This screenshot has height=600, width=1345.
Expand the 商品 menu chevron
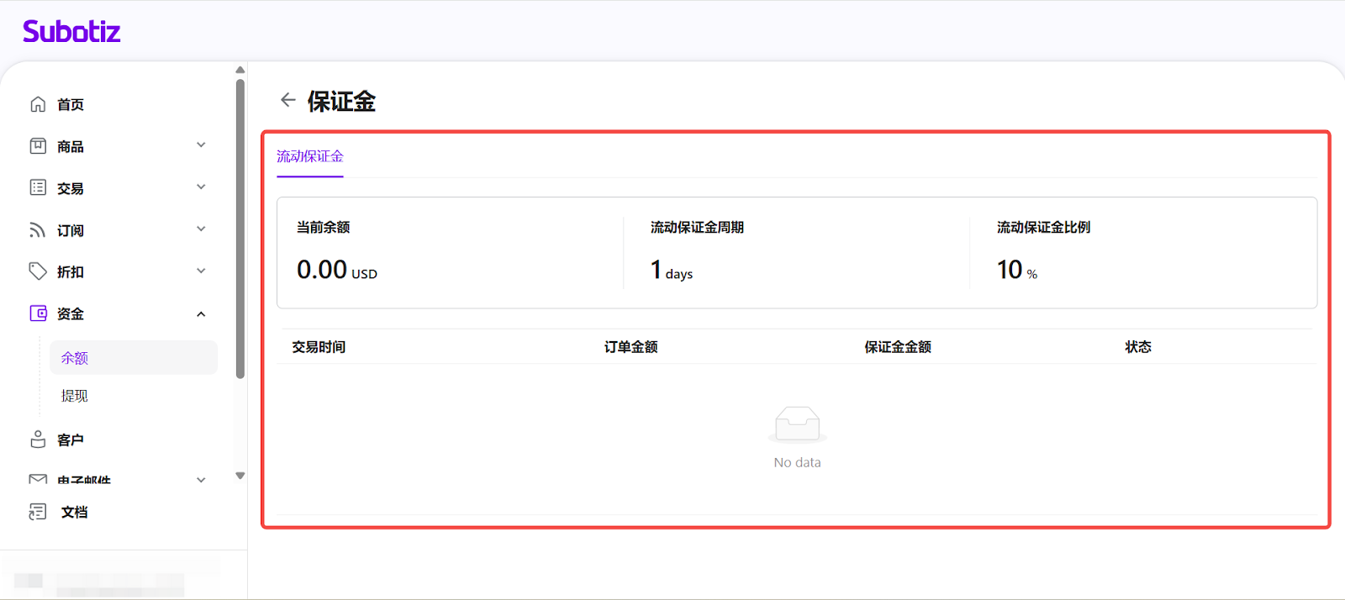tap(201, 145)
